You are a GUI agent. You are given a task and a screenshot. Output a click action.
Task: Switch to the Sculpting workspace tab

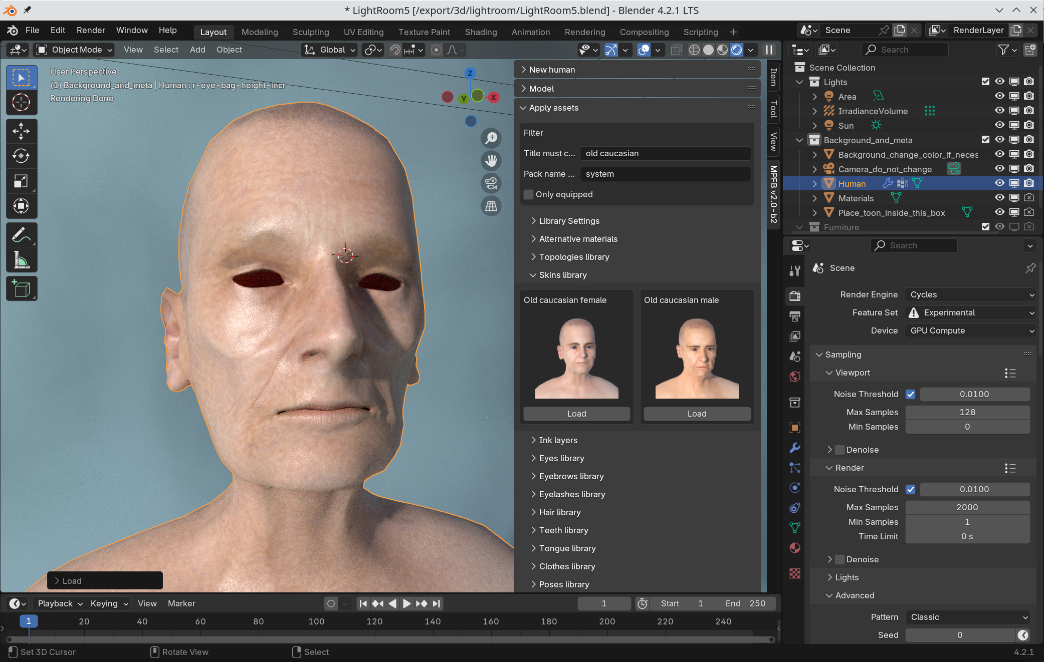311,32
